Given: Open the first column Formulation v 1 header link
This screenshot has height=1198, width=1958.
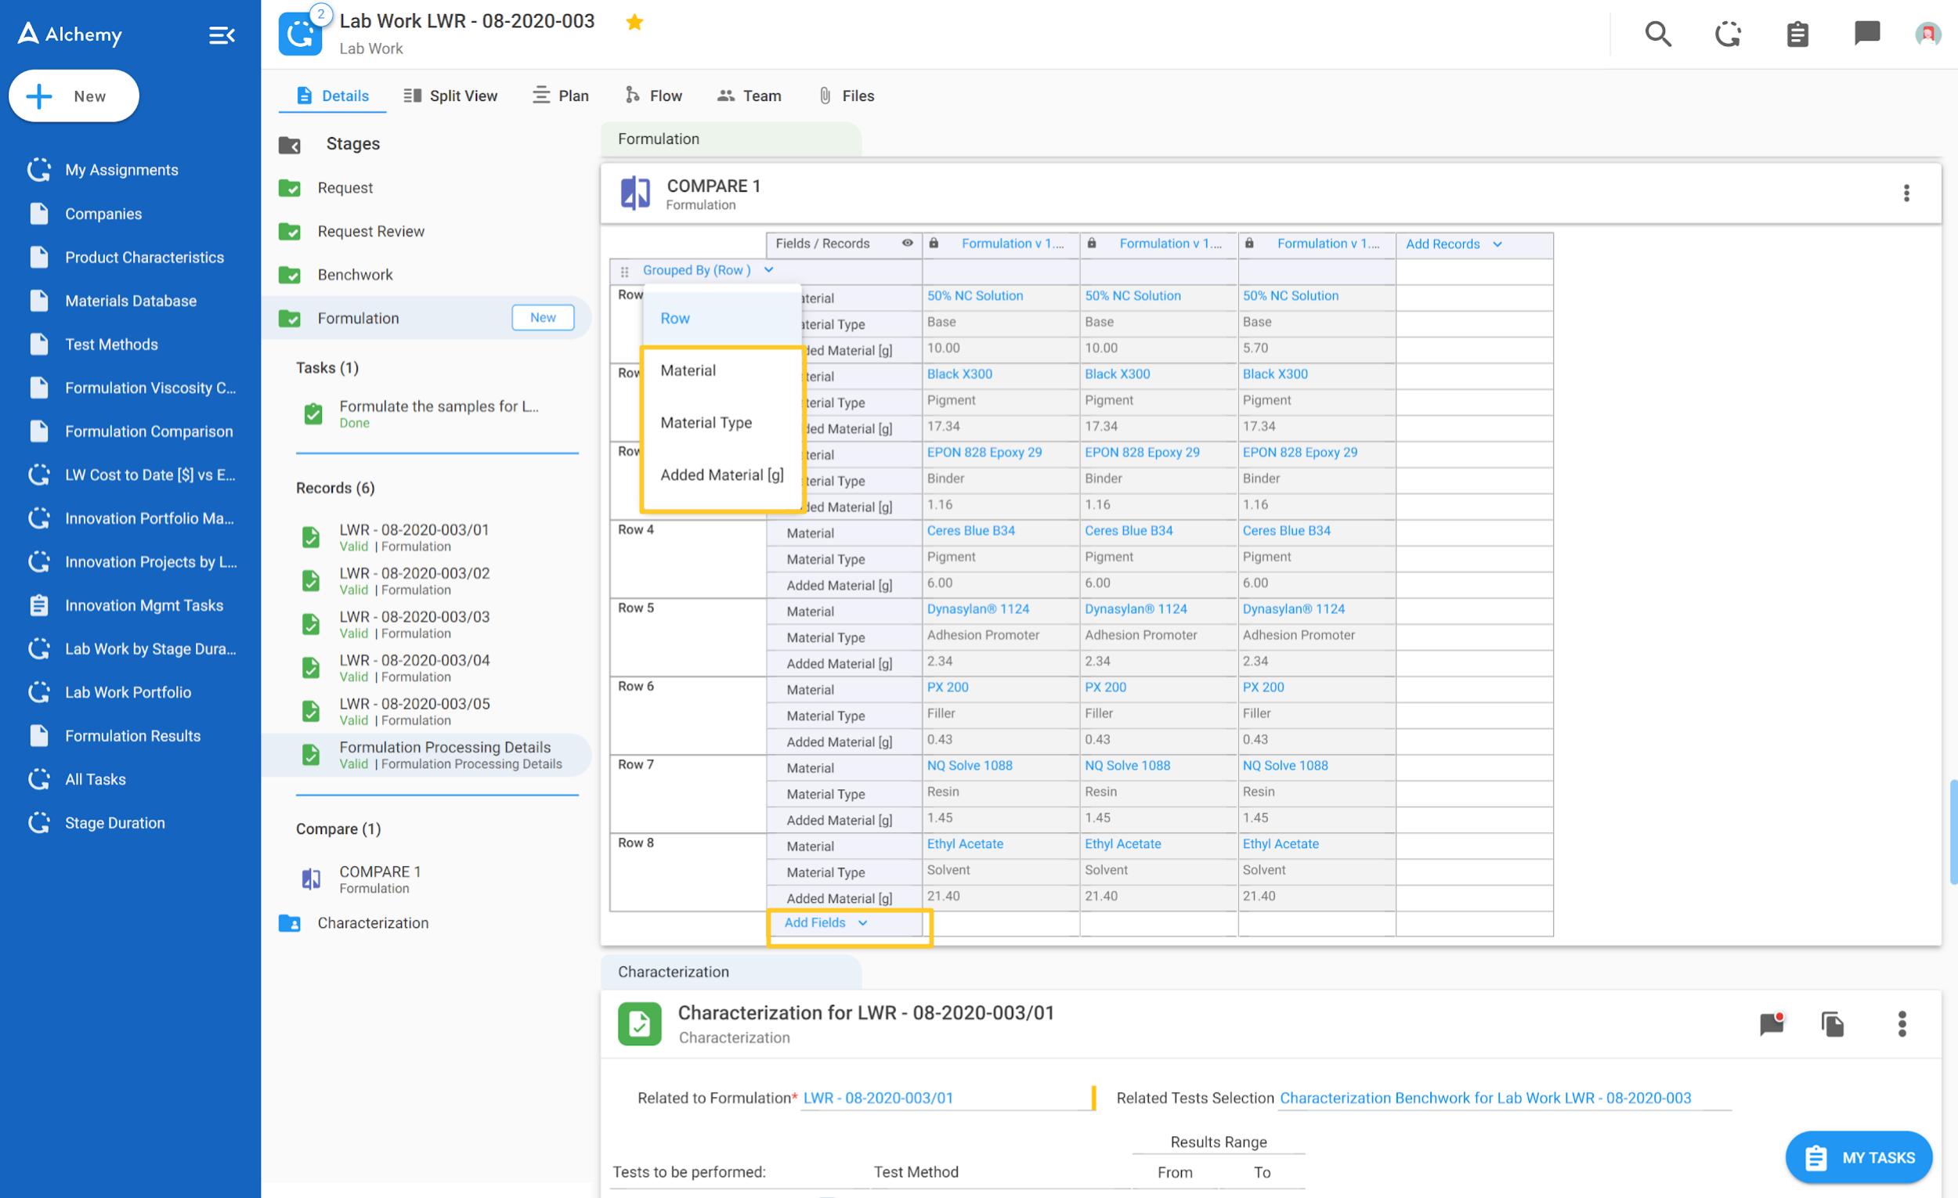Looking at the screenshot, I should (1012, 243).
